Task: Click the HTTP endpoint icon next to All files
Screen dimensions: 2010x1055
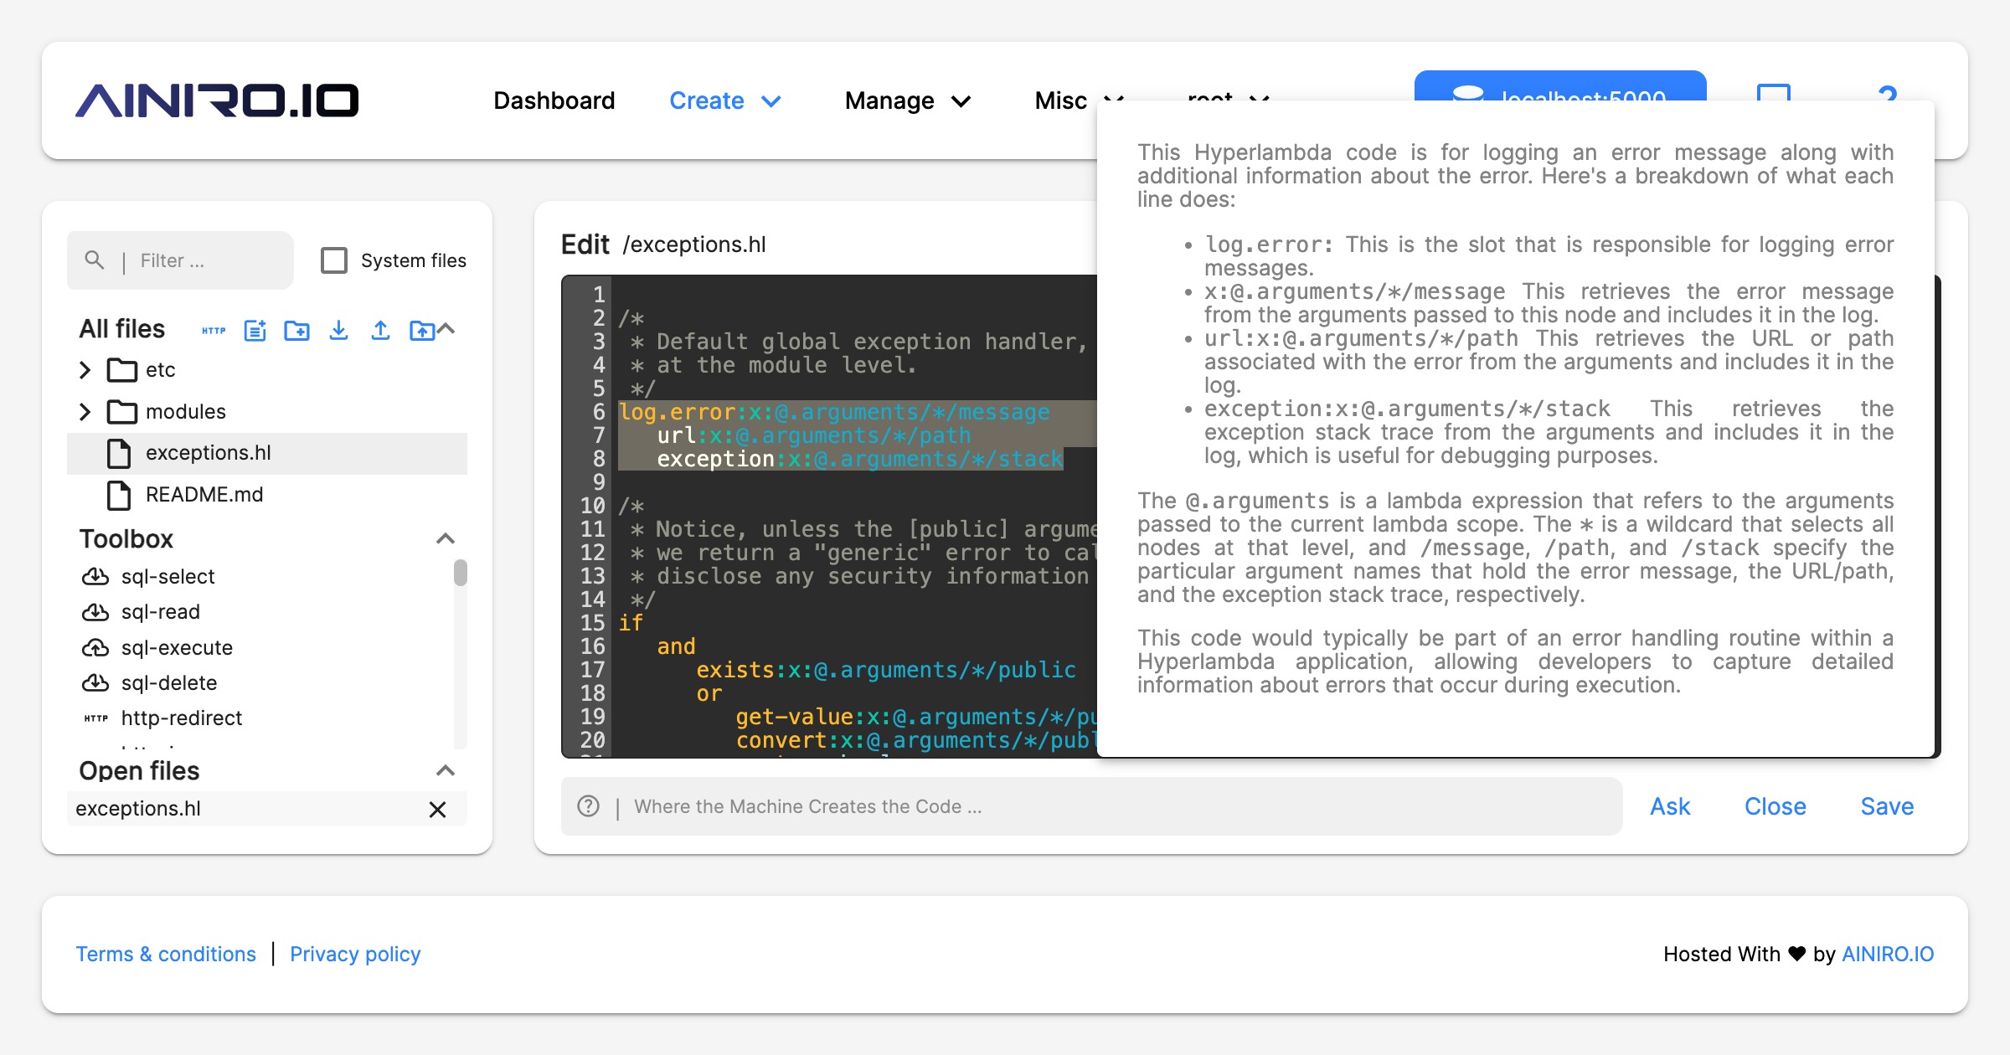Action: 214,330
